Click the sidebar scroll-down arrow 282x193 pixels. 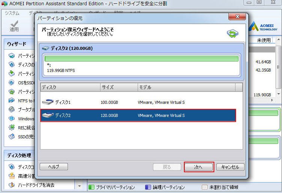[79, 186]
